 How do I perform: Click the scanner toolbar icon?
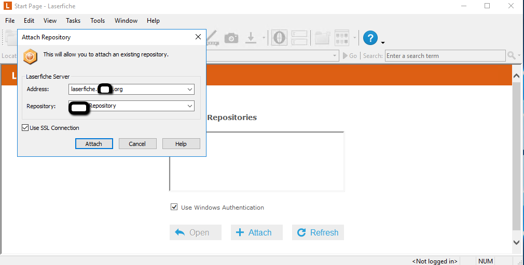[x=213, y=38]
